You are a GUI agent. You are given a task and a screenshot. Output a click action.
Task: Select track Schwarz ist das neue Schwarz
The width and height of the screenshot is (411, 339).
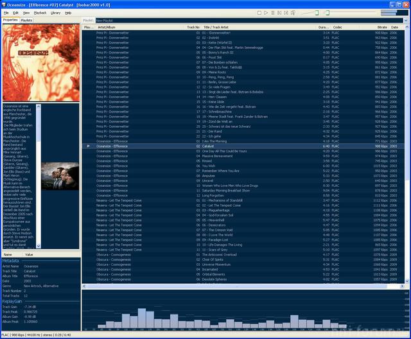pos(243,126)
